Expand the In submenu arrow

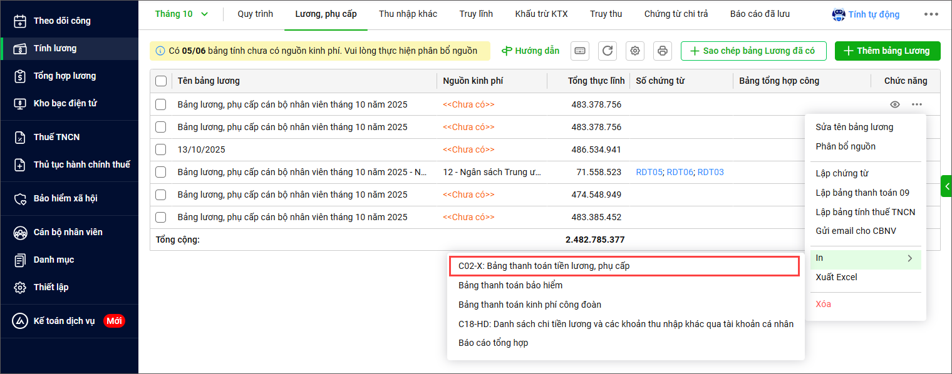point(909,258)
